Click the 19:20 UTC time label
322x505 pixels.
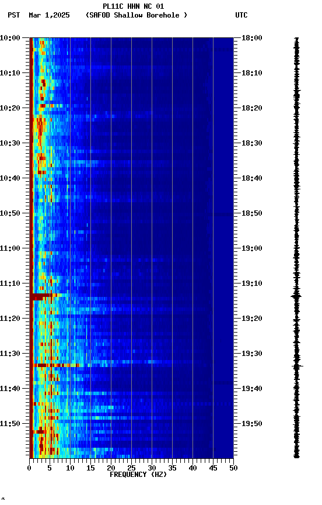click(252, 319)
